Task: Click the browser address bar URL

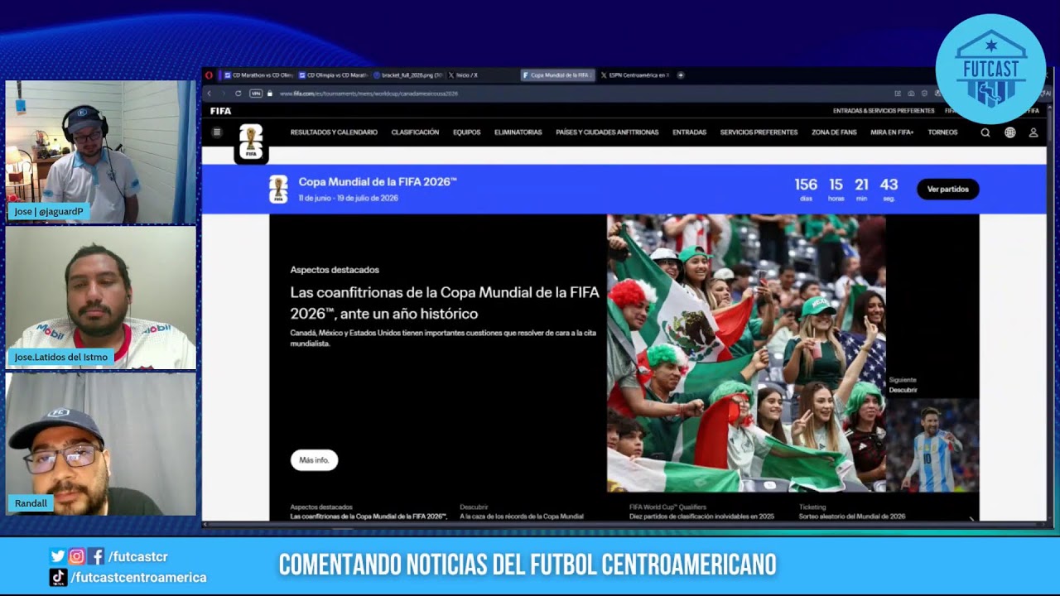Action: click(369, 94)
